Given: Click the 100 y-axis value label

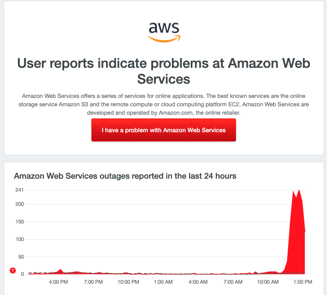Looking at the screenshot, I should click(20, 239).
